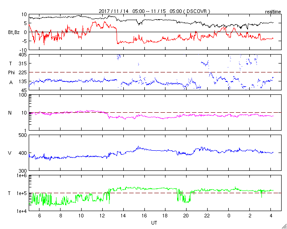Click the "T" label above Phi
Image resolution: width=287 pixels, height=229 pixels.
pyautogui.click(x=11, y=64)
